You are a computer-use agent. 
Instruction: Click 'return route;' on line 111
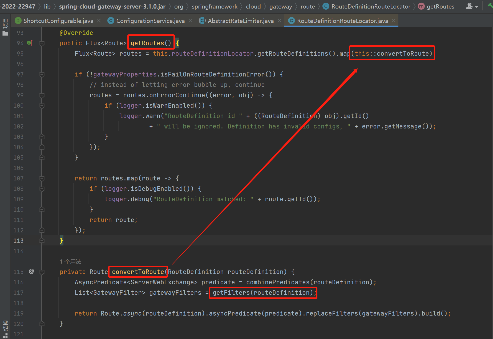pos(114,220)
